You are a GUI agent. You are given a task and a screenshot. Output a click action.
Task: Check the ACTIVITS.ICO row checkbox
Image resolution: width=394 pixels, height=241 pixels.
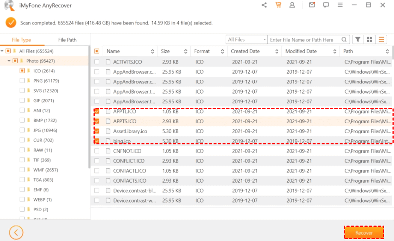click(97, 62)
